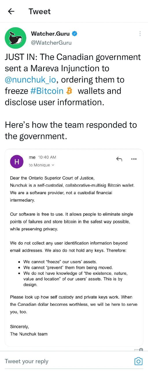The height and width of the screenshot is (371, 148).
Task: Tap the 'Tweet your reply' field
Action: point(68,361)
